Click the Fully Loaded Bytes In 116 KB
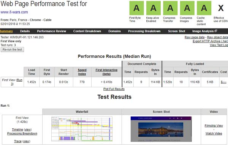This screenshot has width=228, height=145. pyautogui.click(x=195, y=82)
